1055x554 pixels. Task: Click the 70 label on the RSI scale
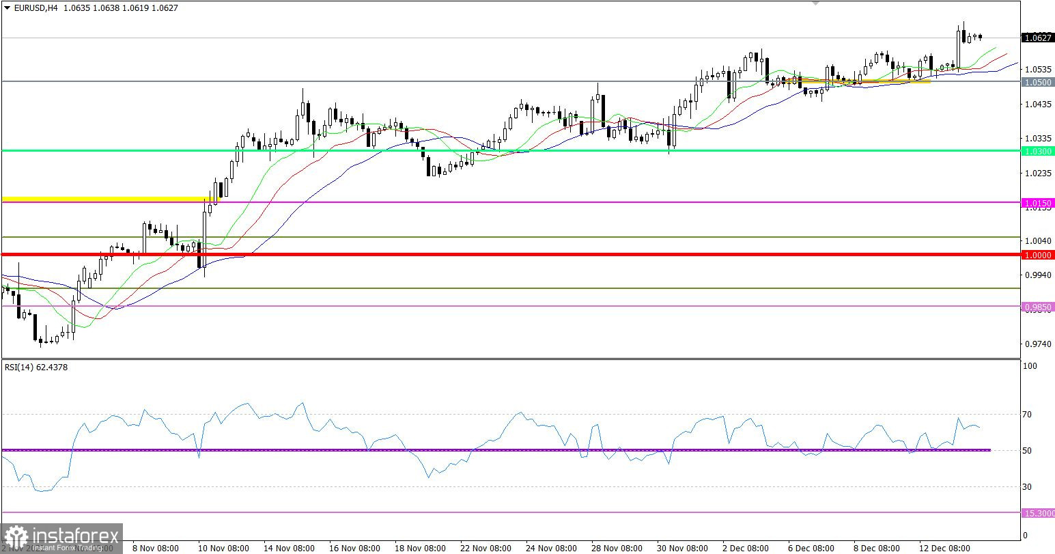point(1028,415)
